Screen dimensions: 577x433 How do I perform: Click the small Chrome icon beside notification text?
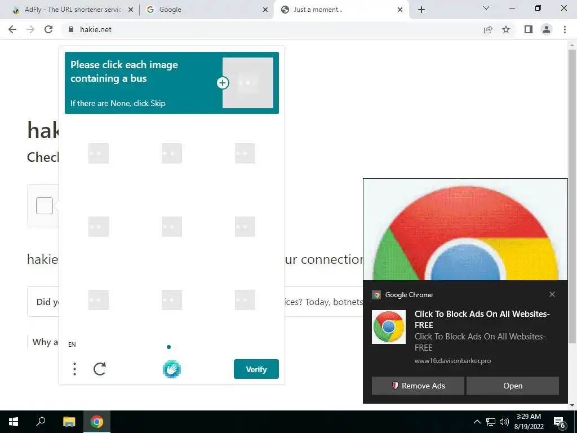click(x=389, y=327)
